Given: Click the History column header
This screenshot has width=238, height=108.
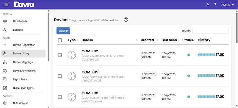Looking at the screenshot, I should click(204, 40).
